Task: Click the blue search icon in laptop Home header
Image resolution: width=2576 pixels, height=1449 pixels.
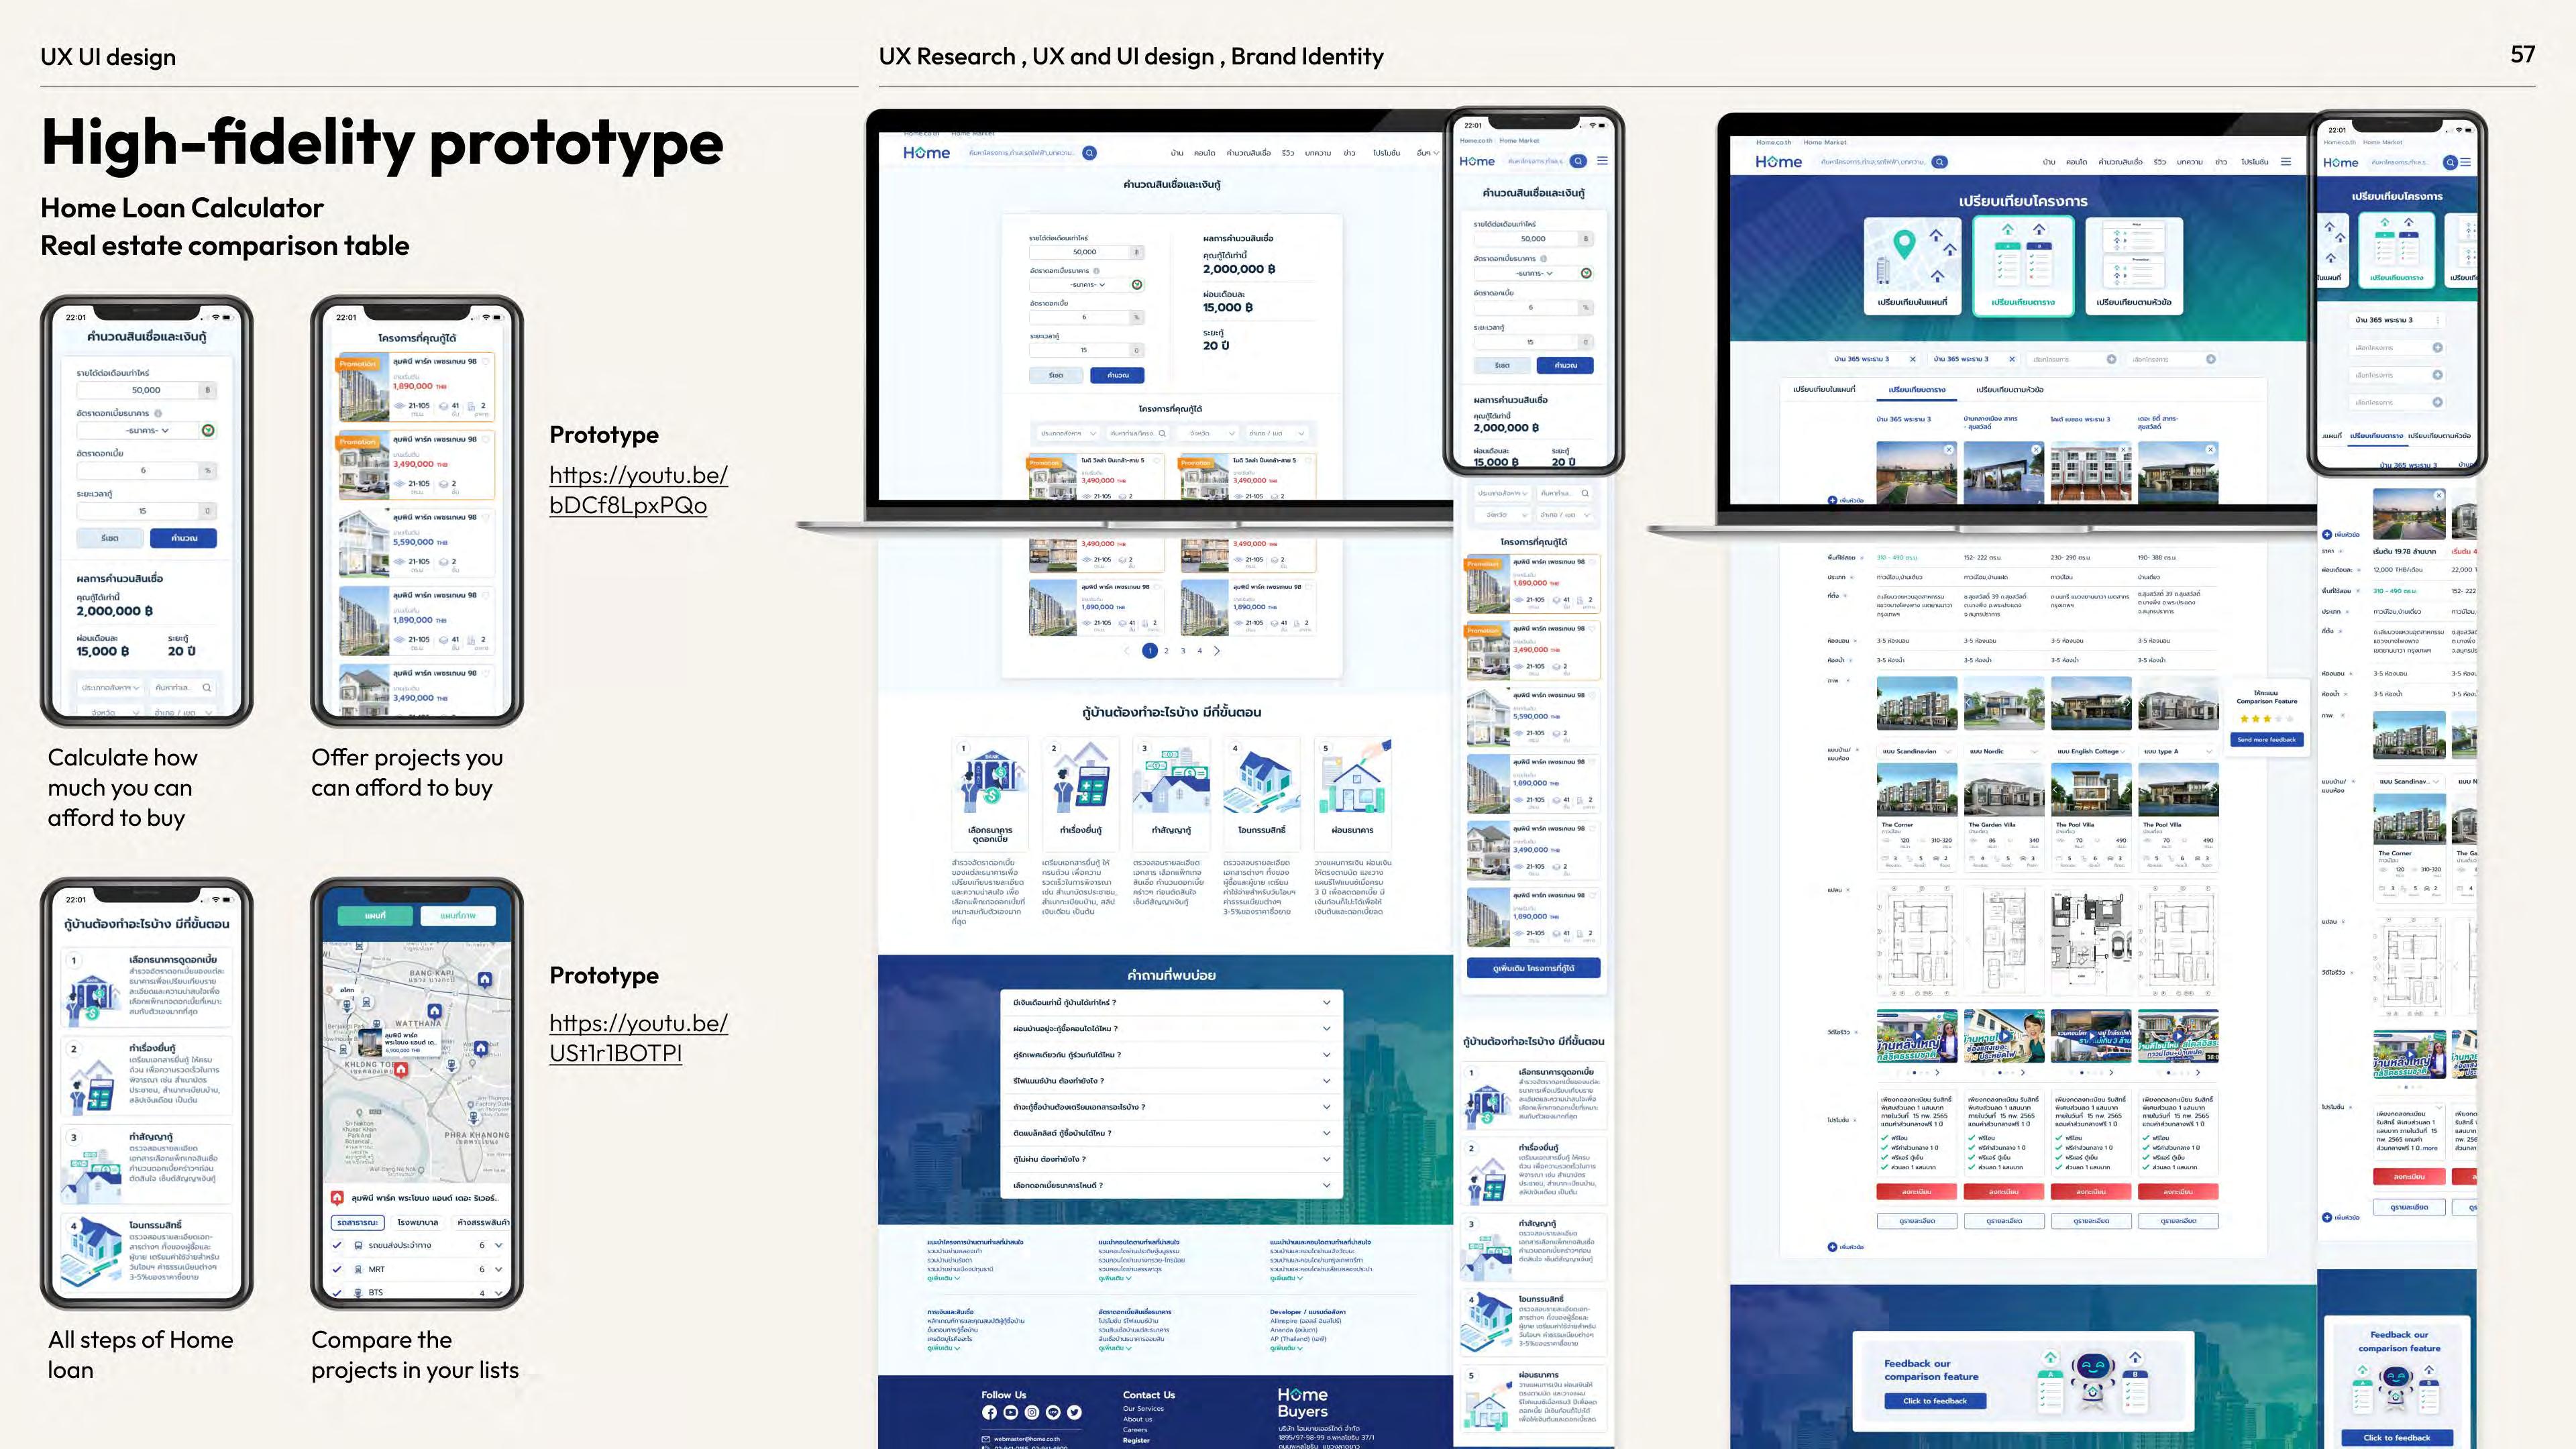Action: point(1089,153)
